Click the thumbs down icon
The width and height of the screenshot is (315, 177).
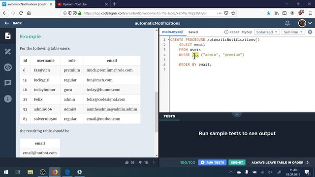click(x=140, y=162)
